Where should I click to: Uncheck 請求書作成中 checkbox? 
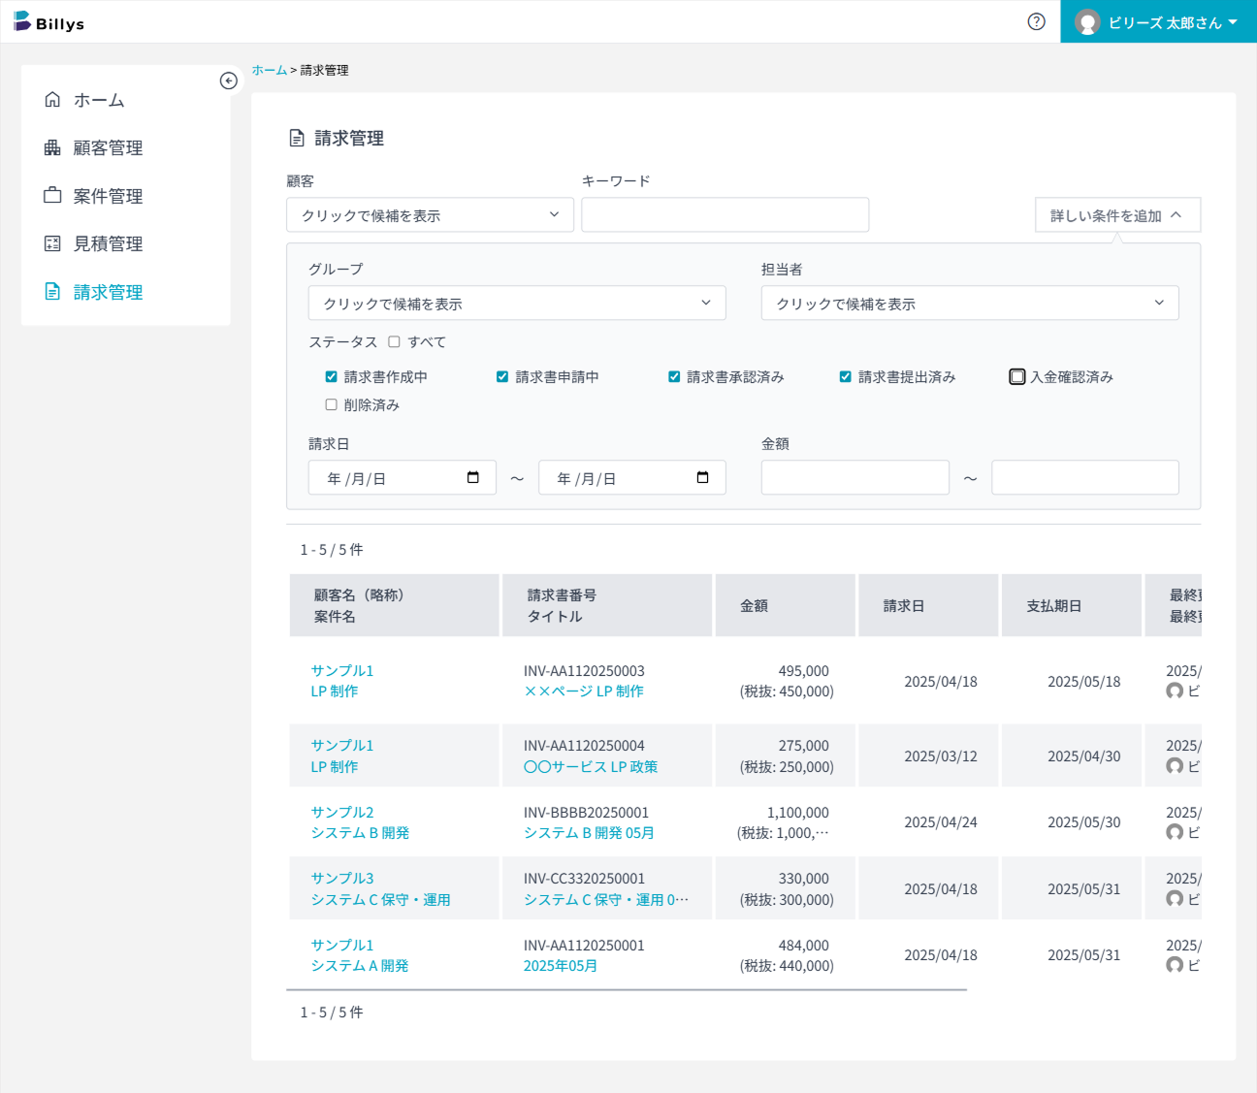coord(331,376)
